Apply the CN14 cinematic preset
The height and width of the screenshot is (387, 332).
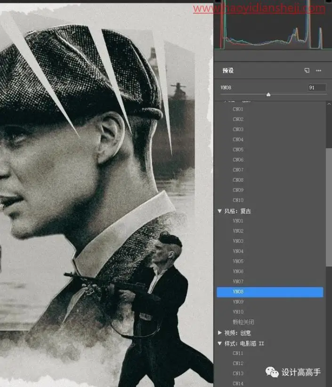[238, 384]
